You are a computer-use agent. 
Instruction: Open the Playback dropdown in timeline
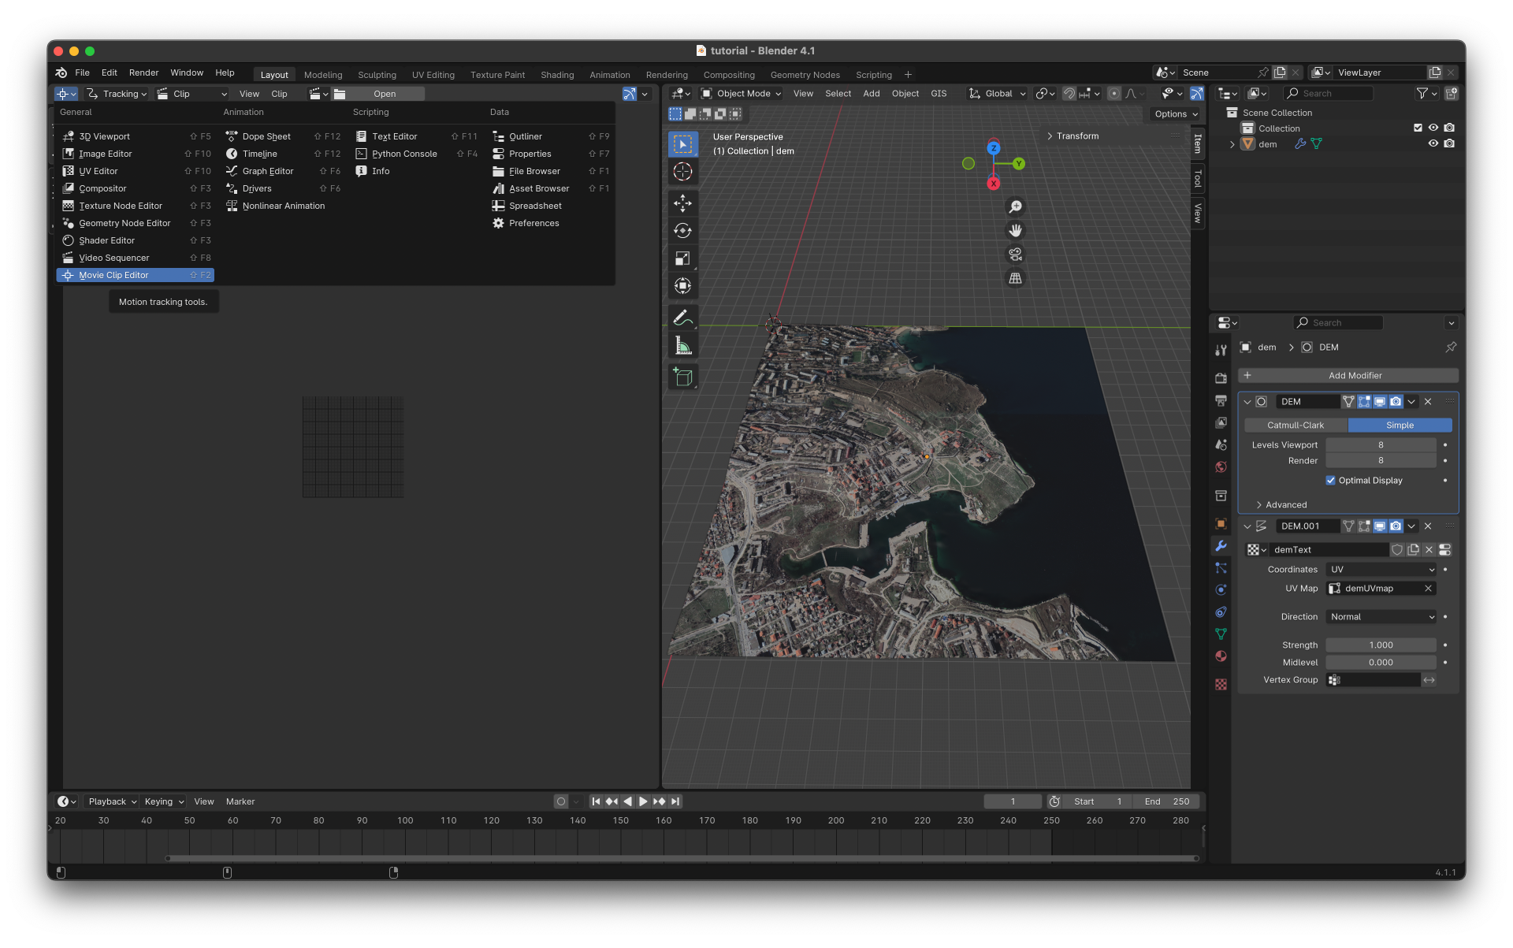(x=111, y=801)
